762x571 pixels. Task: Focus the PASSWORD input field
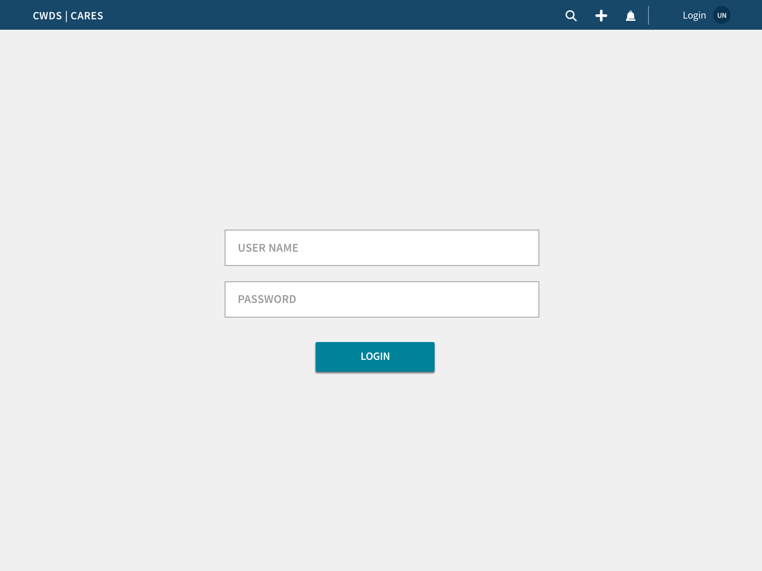coord(382,299)
